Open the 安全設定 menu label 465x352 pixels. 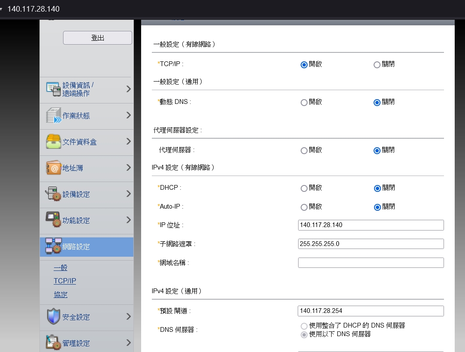click(76, 317)
